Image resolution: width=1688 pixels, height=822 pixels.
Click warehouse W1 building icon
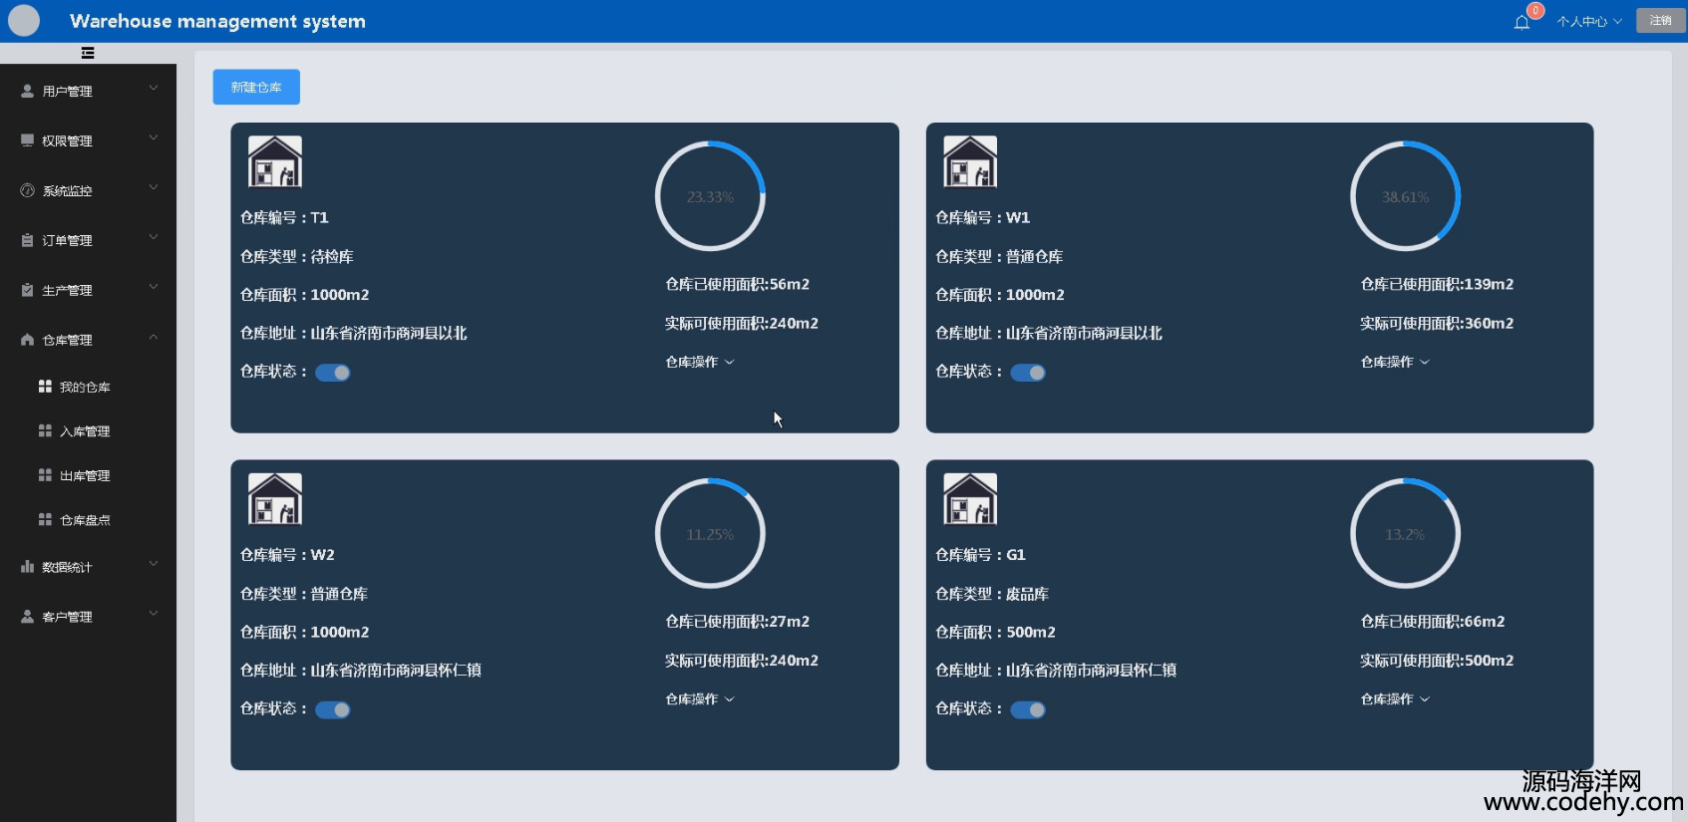click(970, 161)
